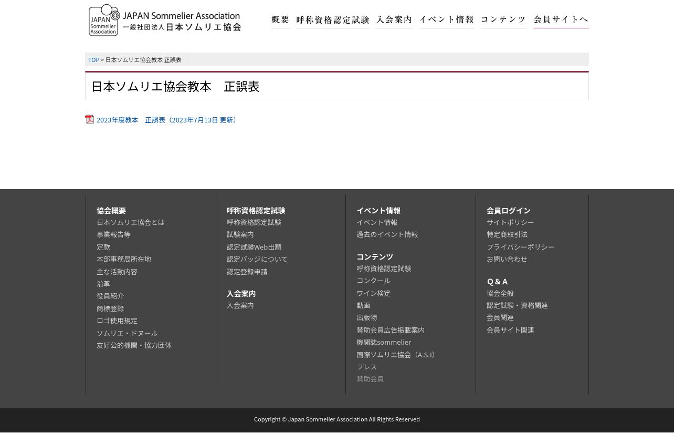
Task: Open 賛助会員 footer link
Action: [x=370, y=379]
